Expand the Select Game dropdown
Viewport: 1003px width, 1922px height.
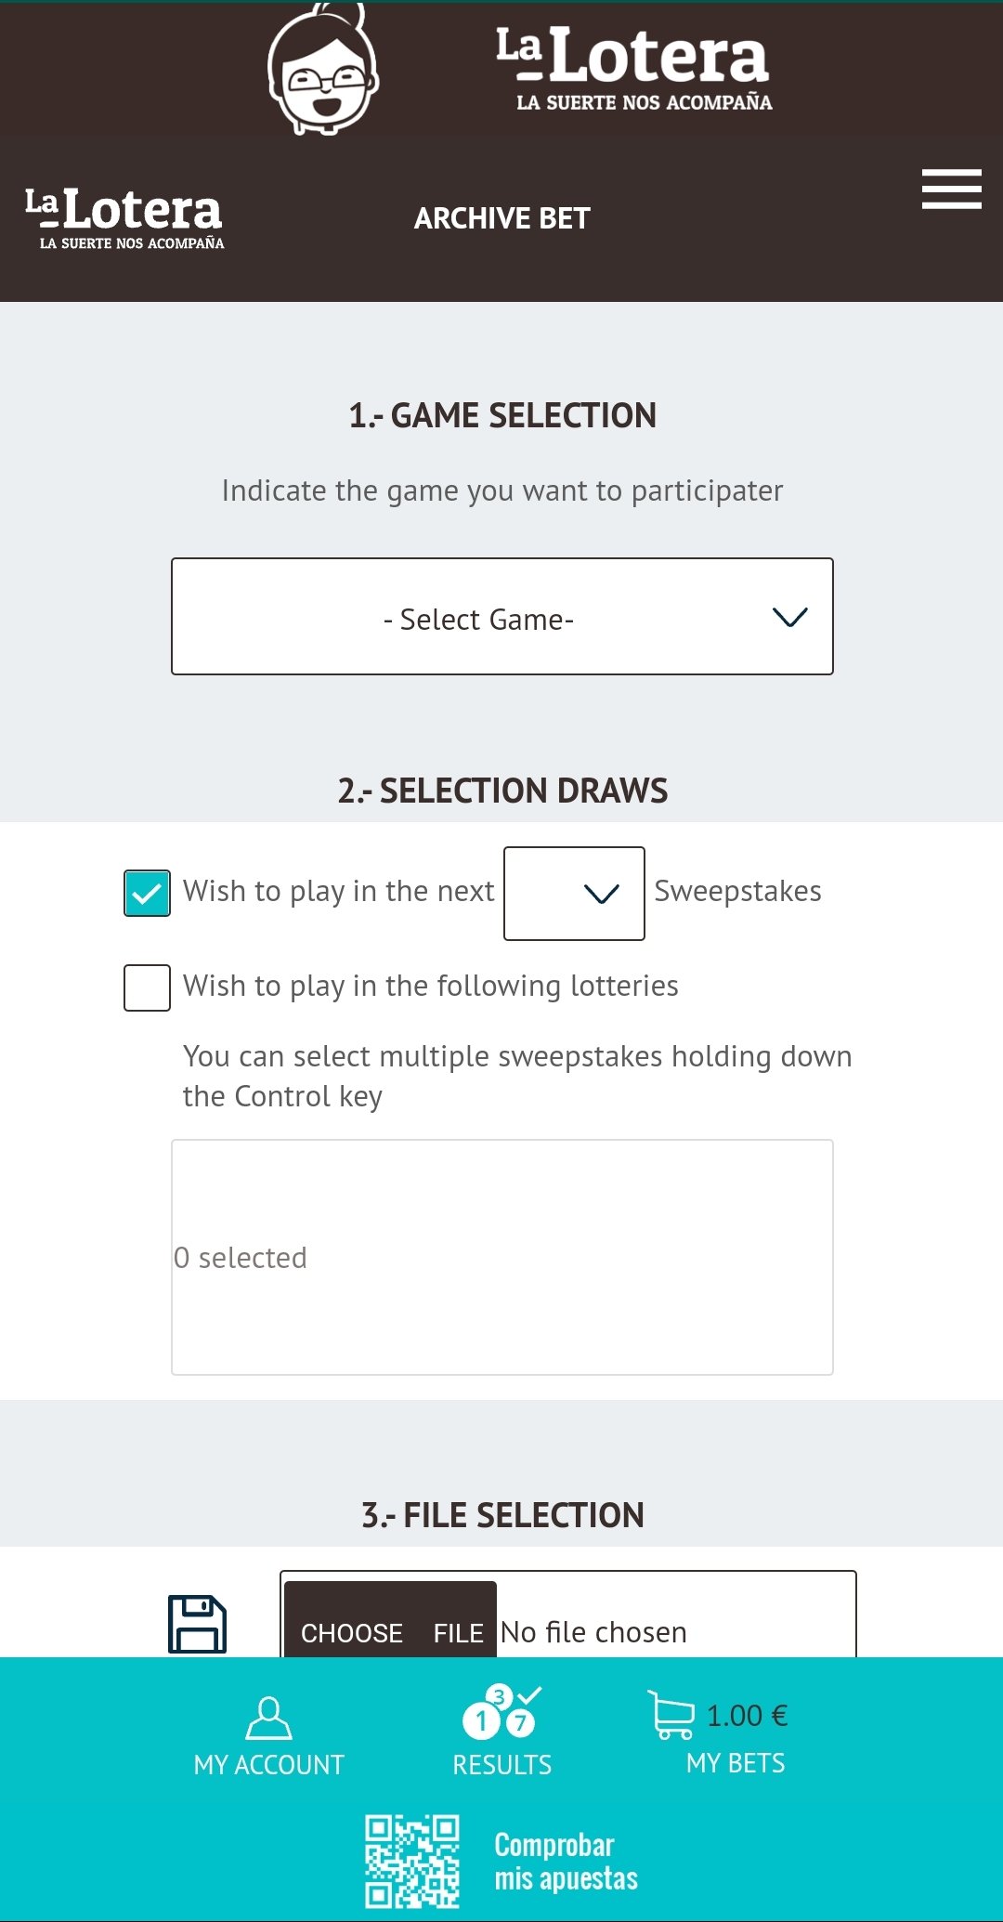point(502,617)
